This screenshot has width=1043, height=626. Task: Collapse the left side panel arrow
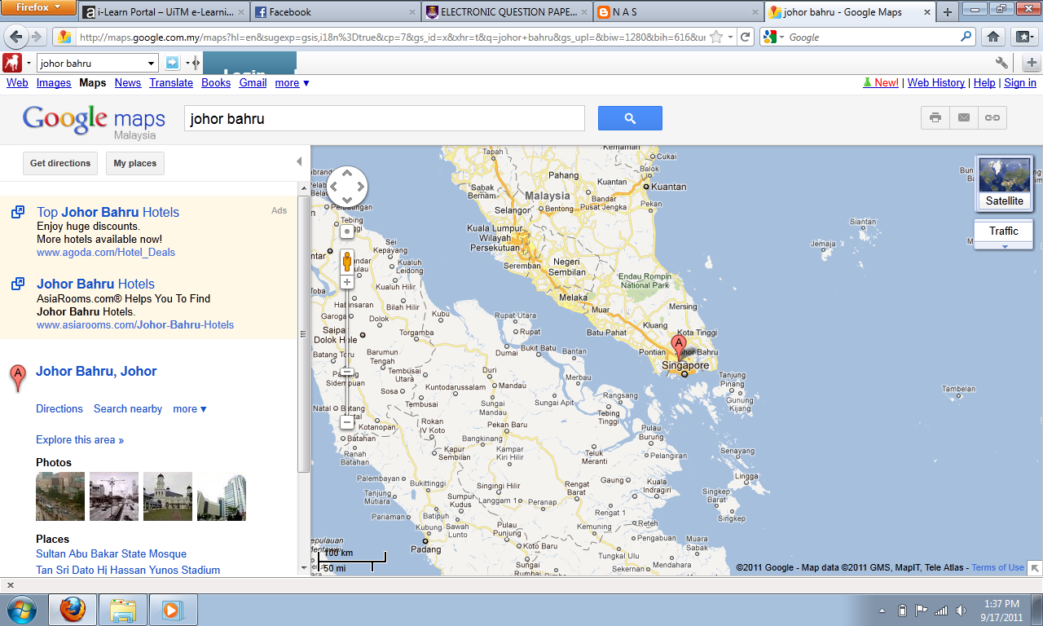[299, 162]
